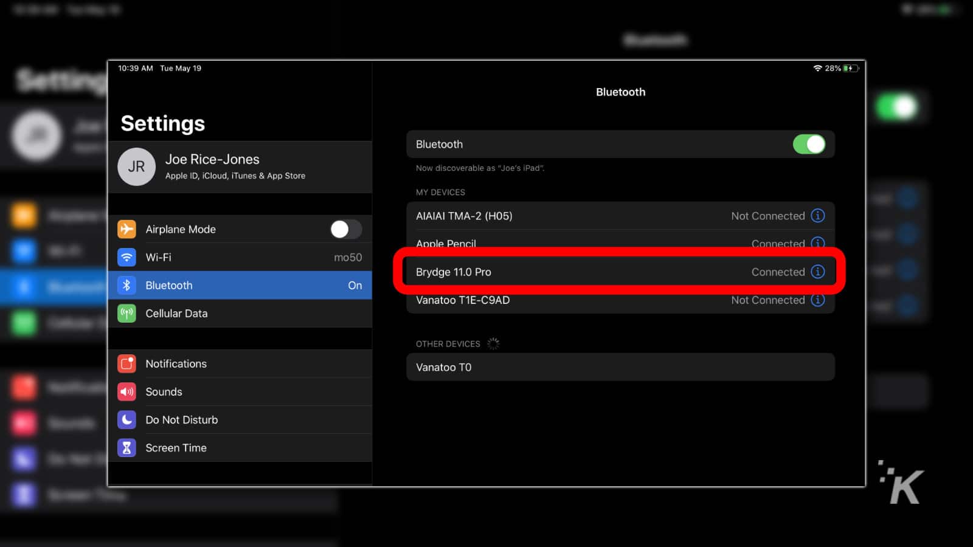Toggle the Airplane Mode switch

345,229
